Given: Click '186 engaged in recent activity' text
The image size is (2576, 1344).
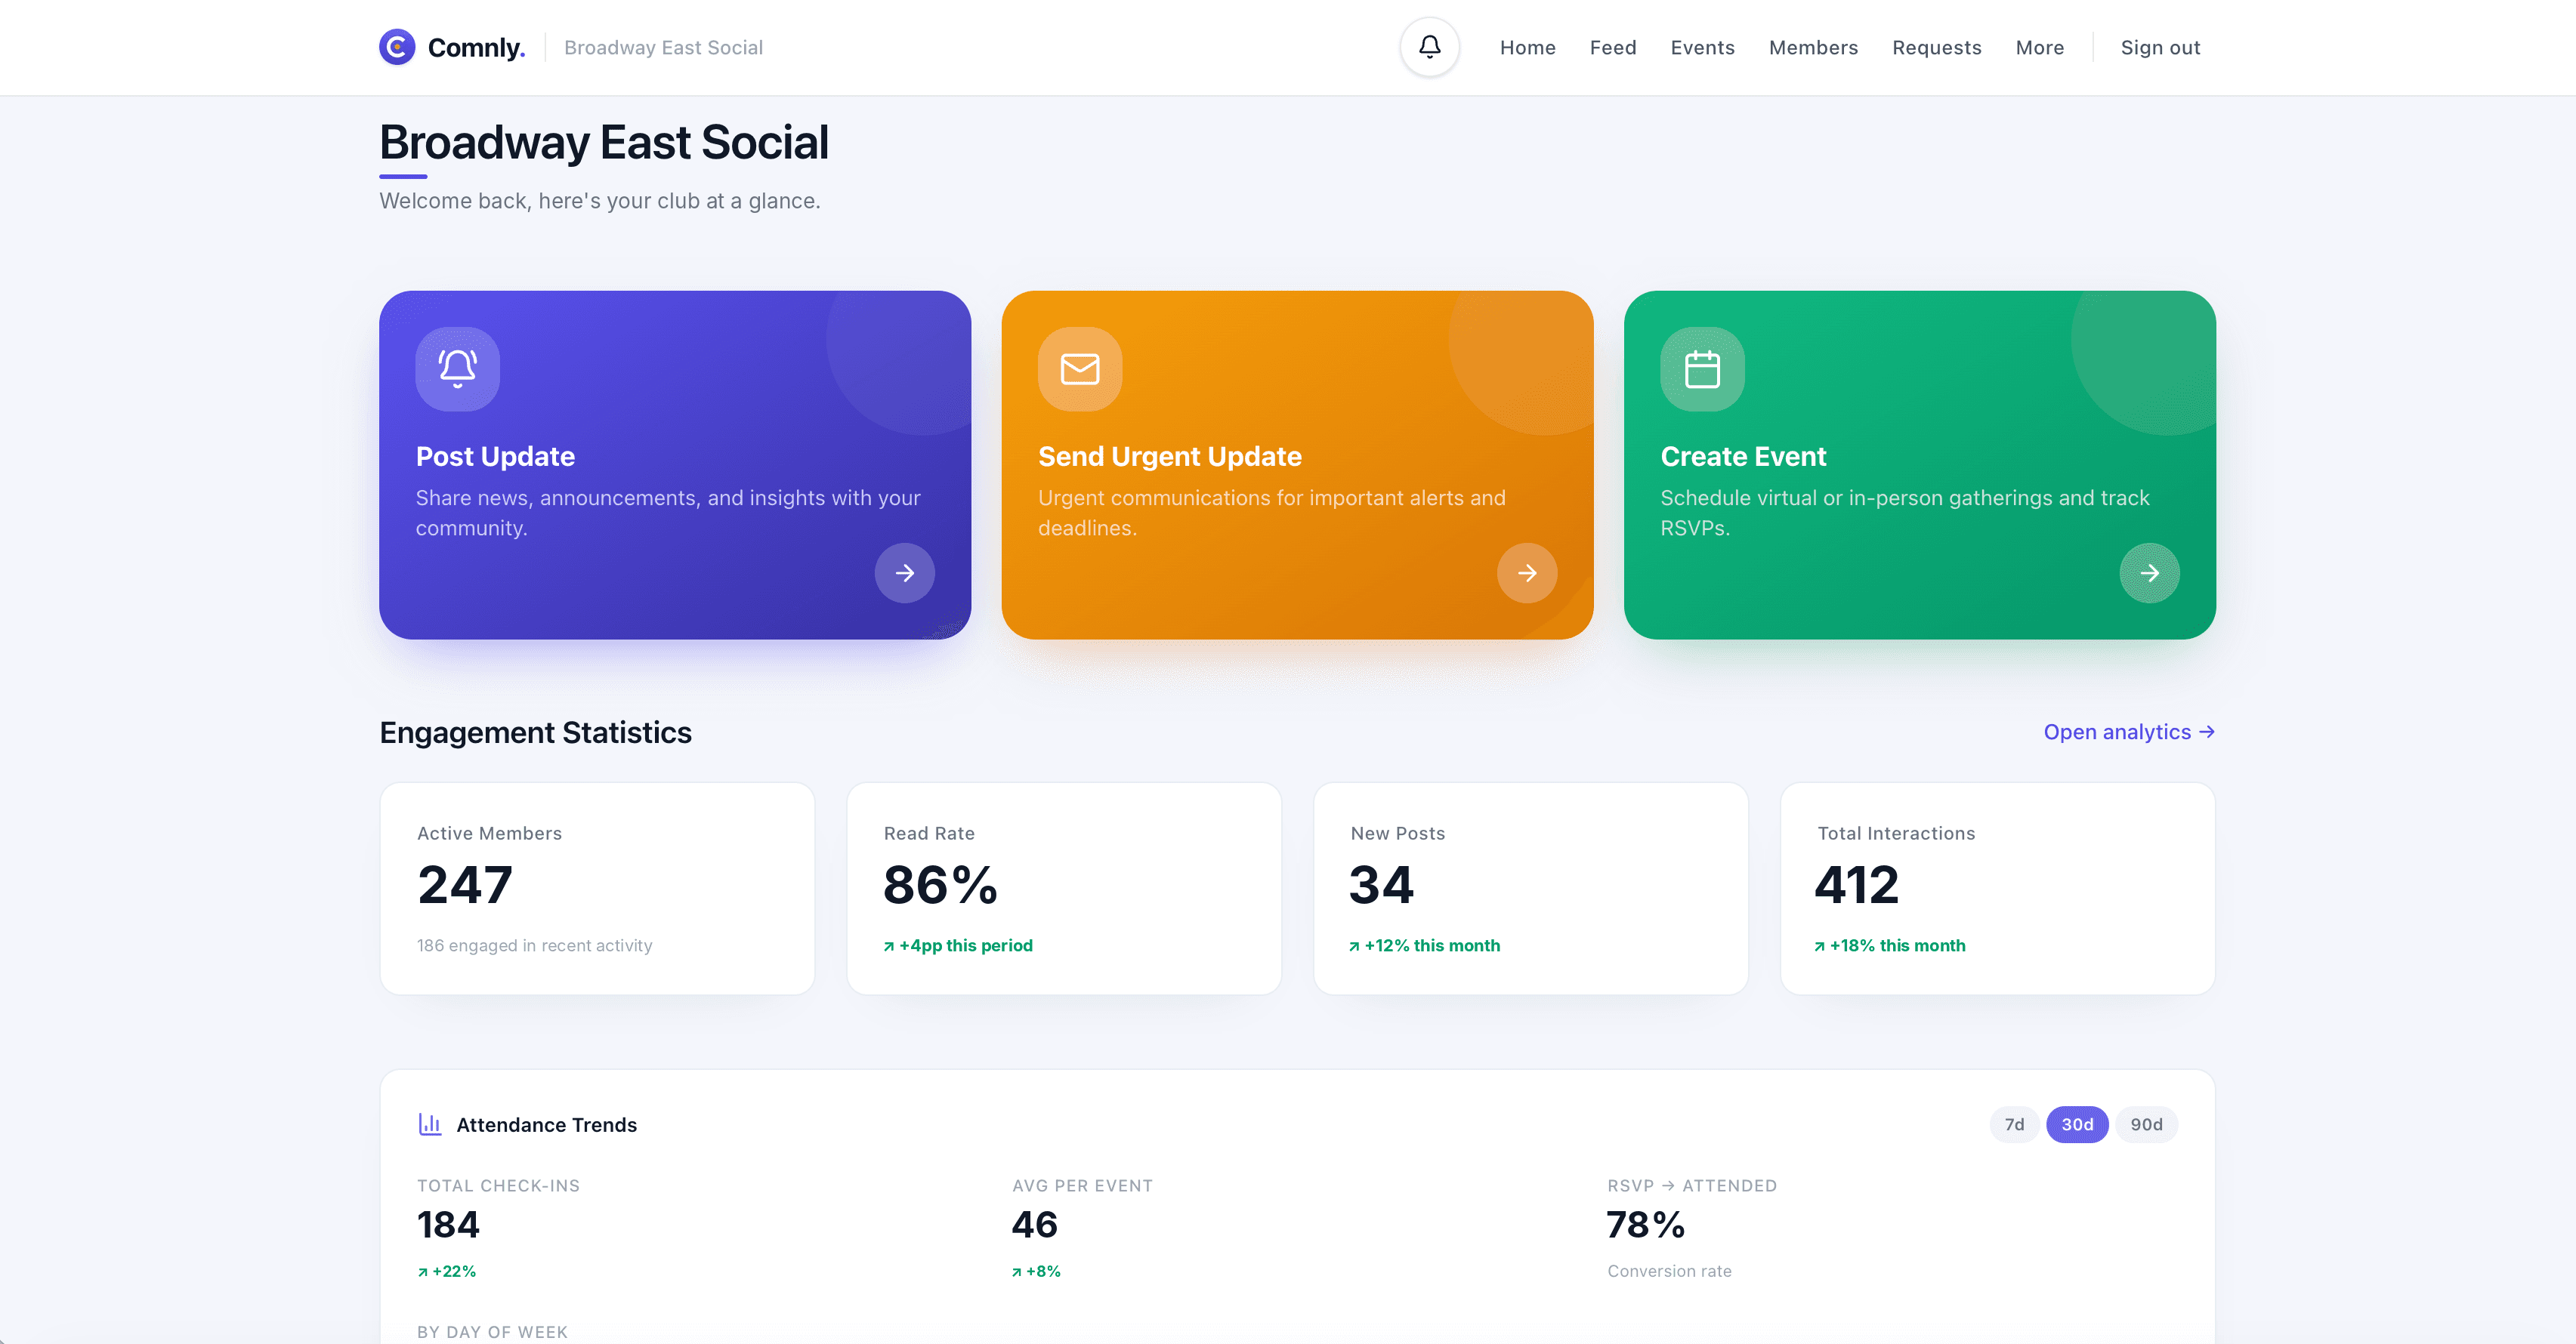Looking at the screenshot, I should click(x=534, y=945).
